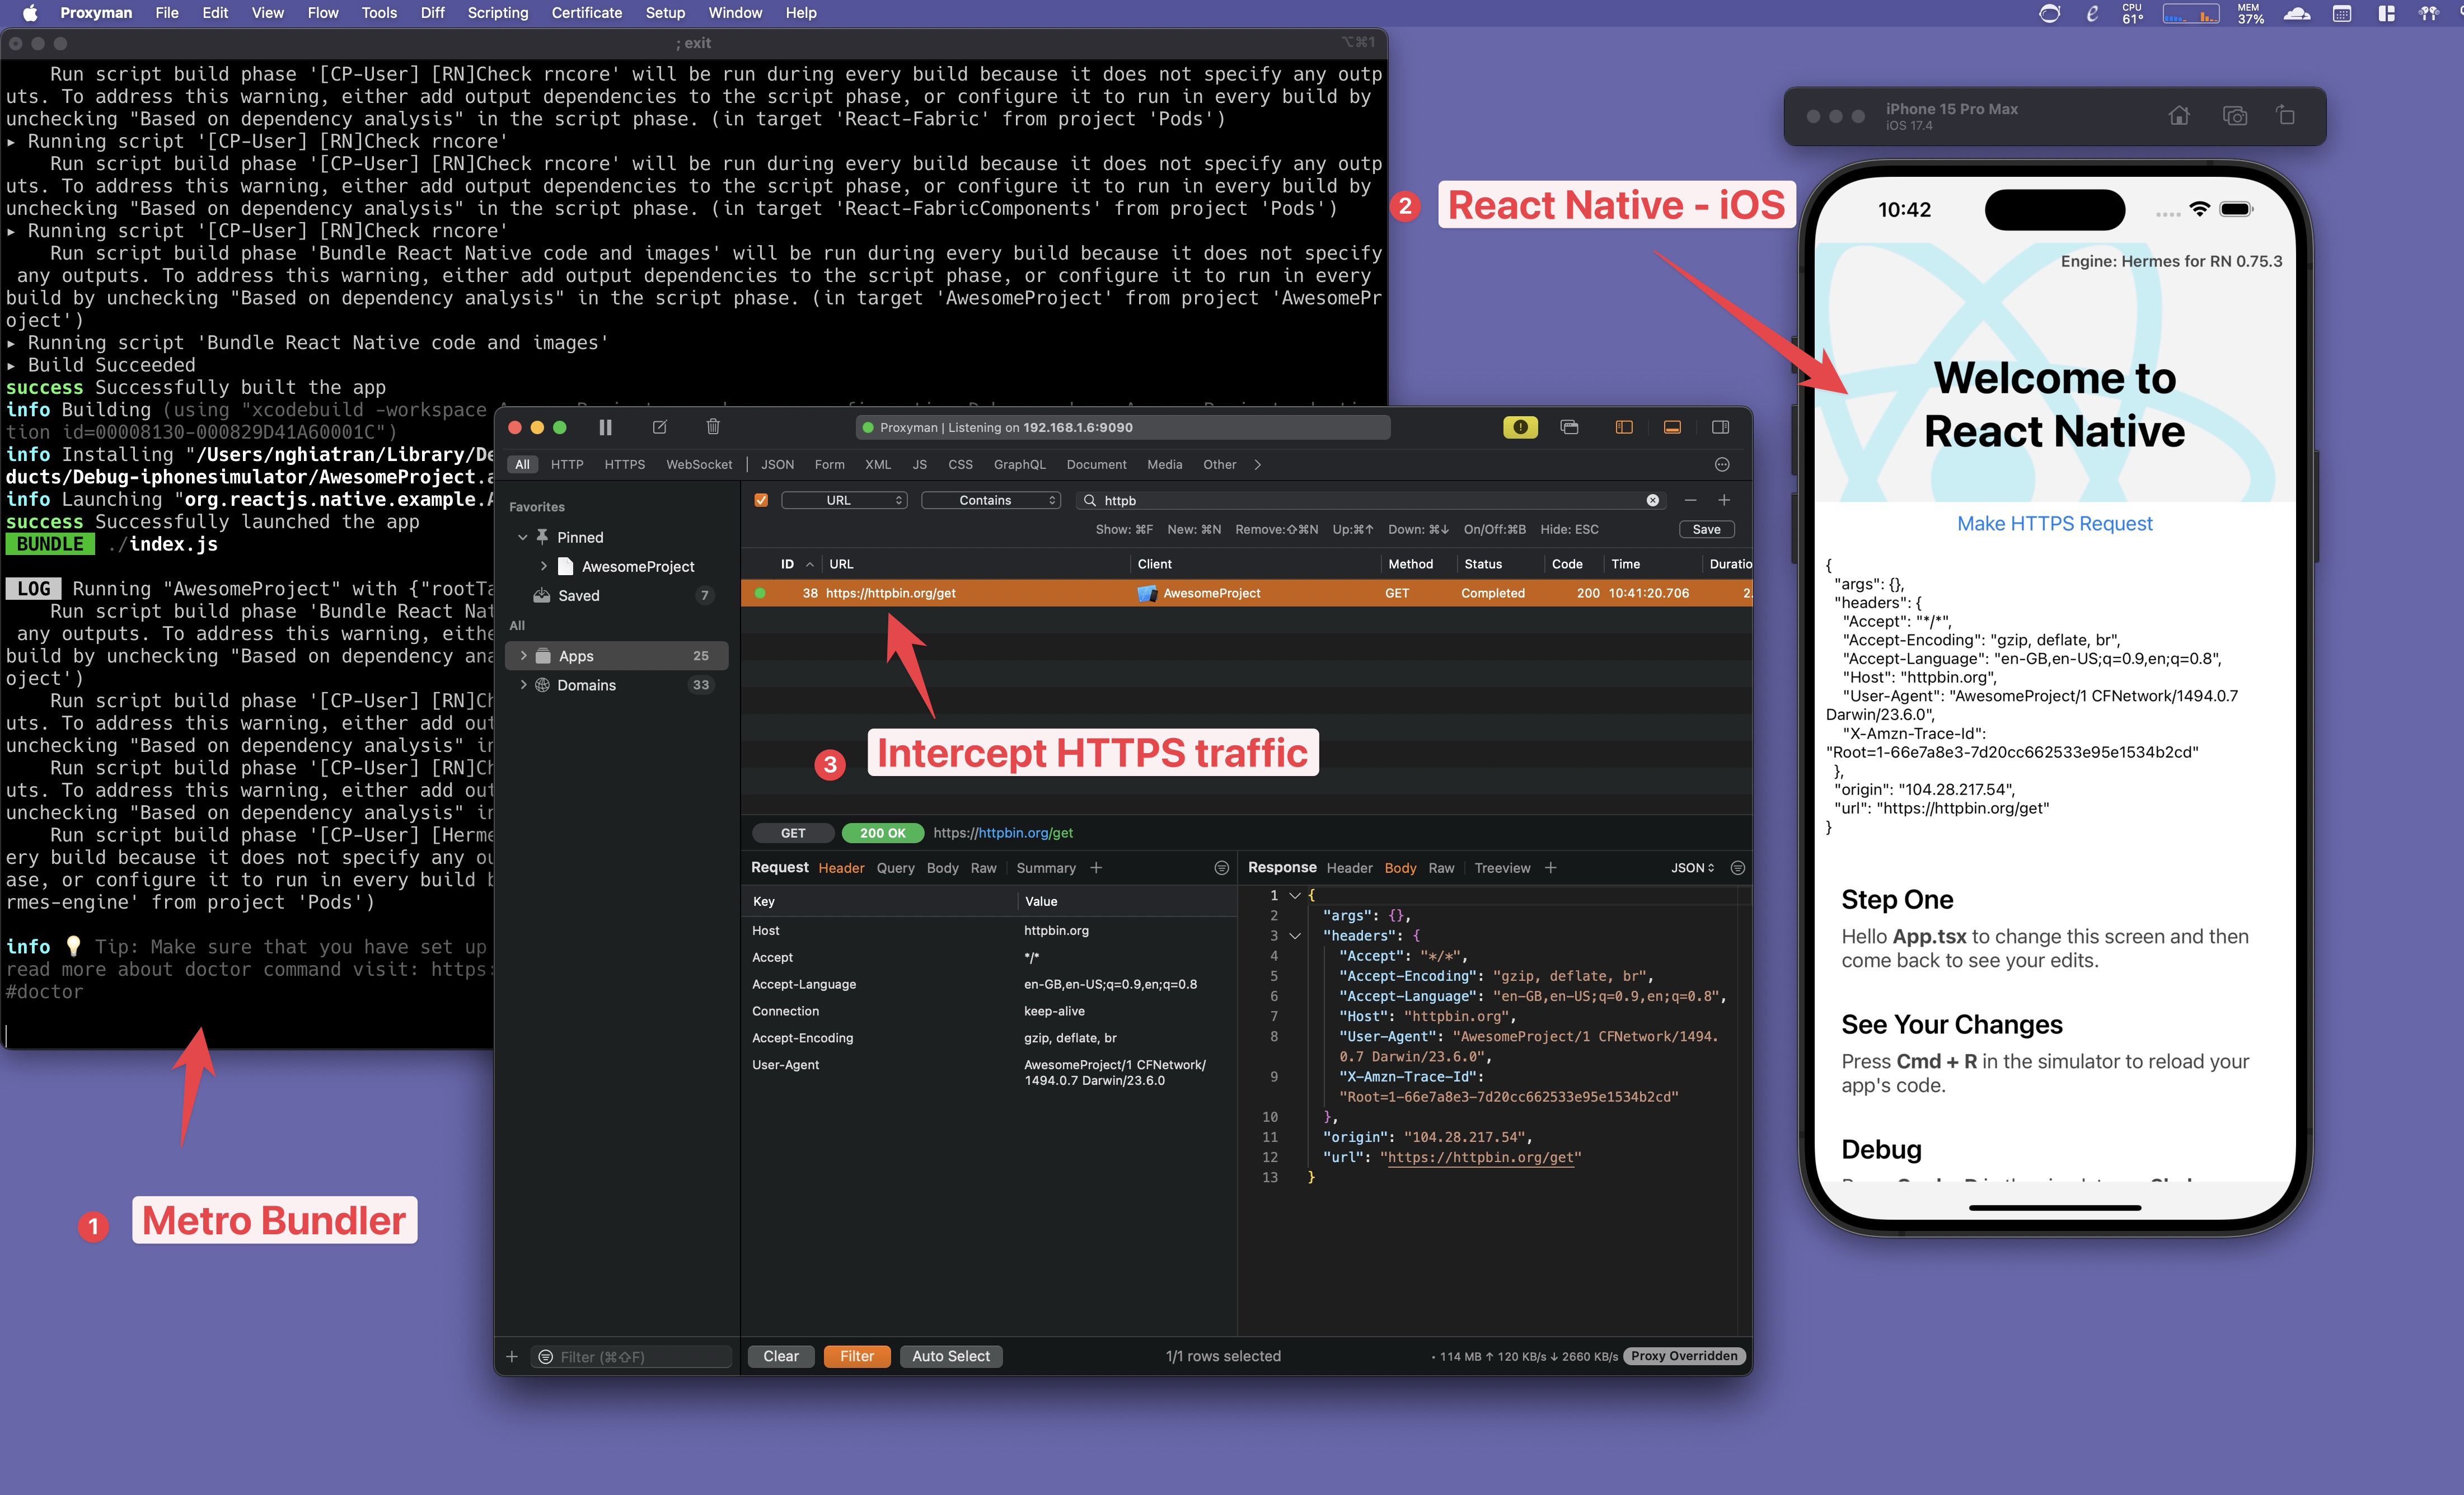This screenshot has width=2464, height=1495.
Task: Remove filter row with minus icon
Action: (x=1690, y=501)
